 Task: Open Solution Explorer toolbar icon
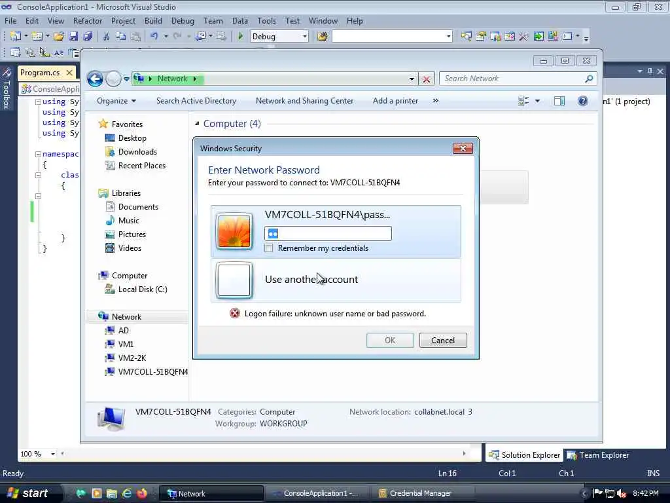(x=466, y=37)
